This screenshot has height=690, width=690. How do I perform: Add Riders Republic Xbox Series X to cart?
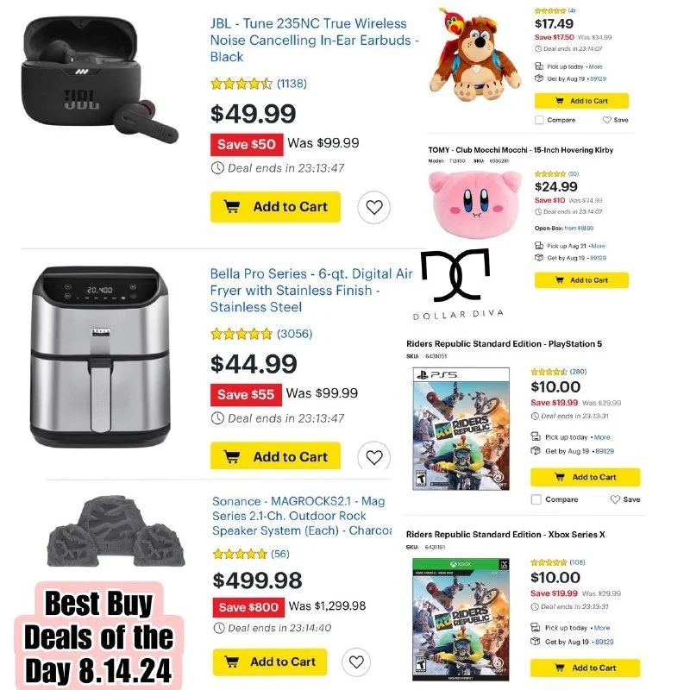pyautogui.click(x=585, y=668)
